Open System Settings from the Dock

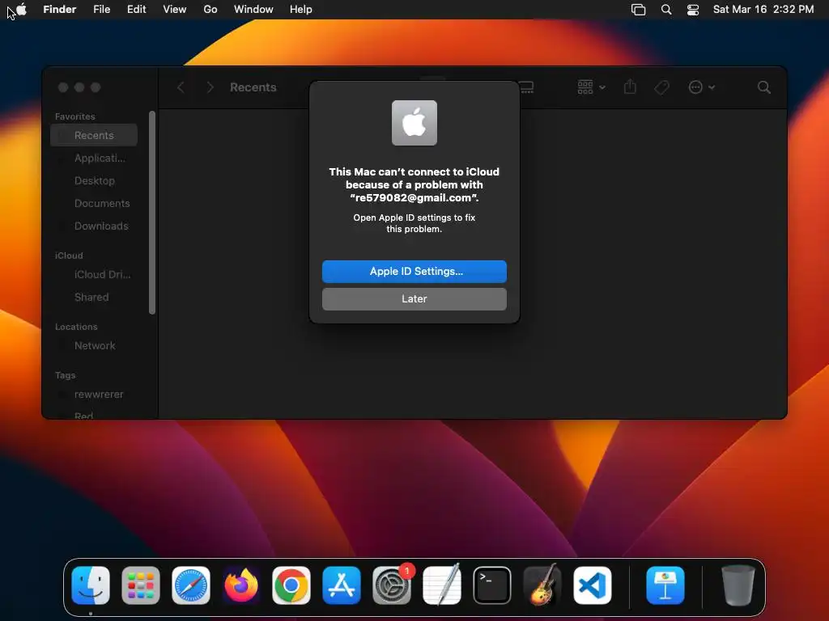pos(392,585)
